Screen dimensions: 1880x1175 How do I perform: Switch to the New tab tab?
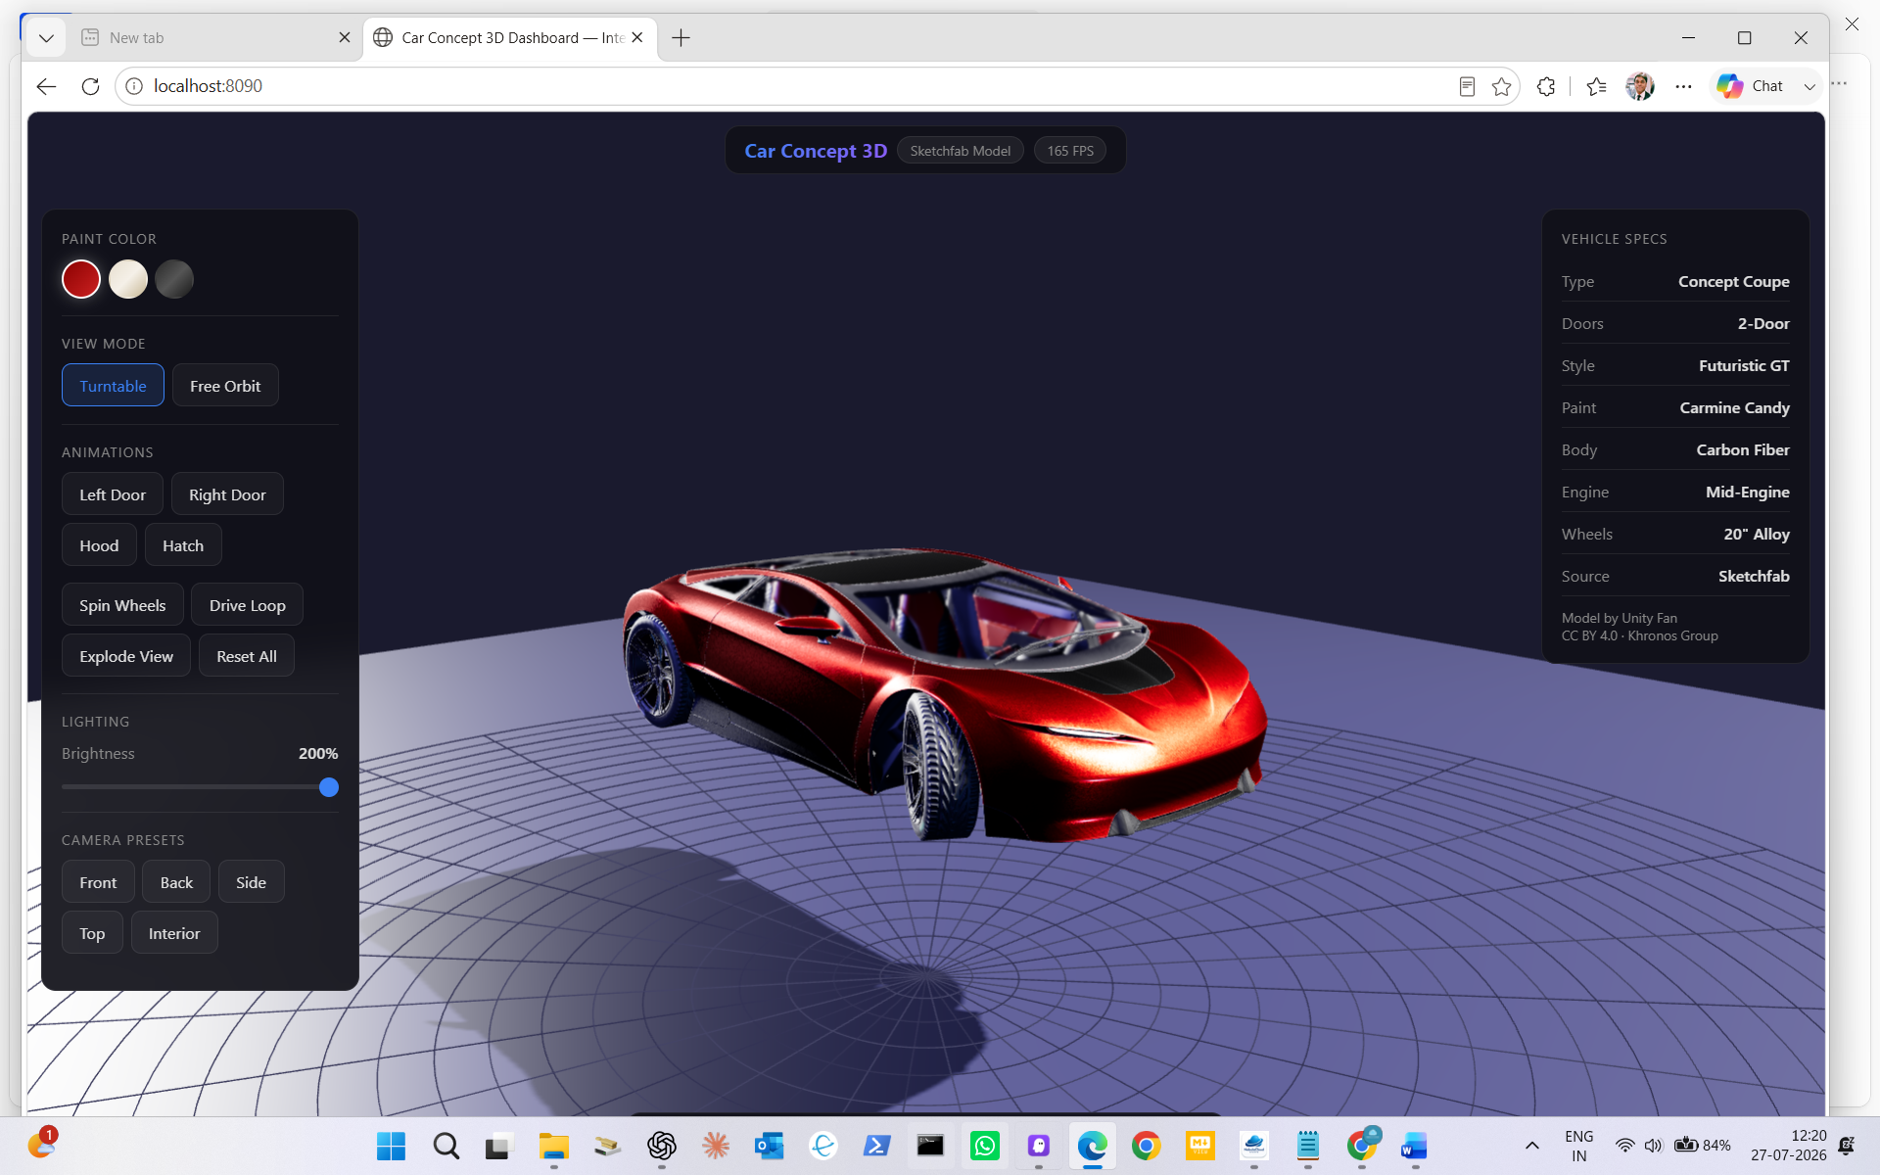(206, 37)
